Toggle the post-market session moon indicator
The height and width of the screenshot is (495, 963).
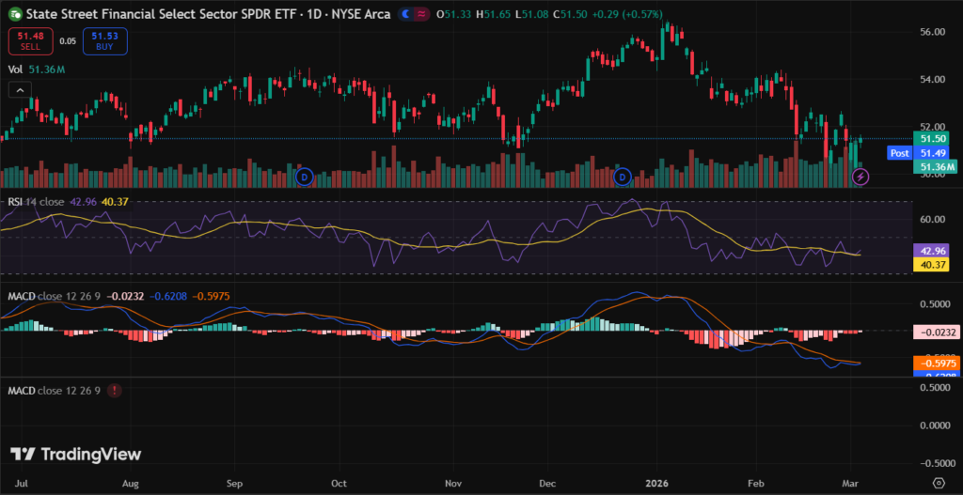(405, 15)
